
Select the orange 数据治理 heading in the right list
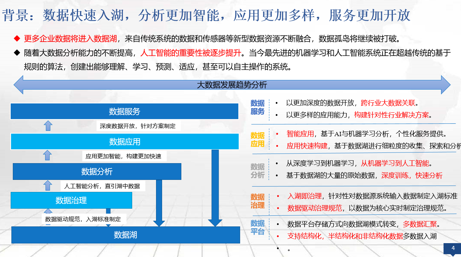coord(258,201)
